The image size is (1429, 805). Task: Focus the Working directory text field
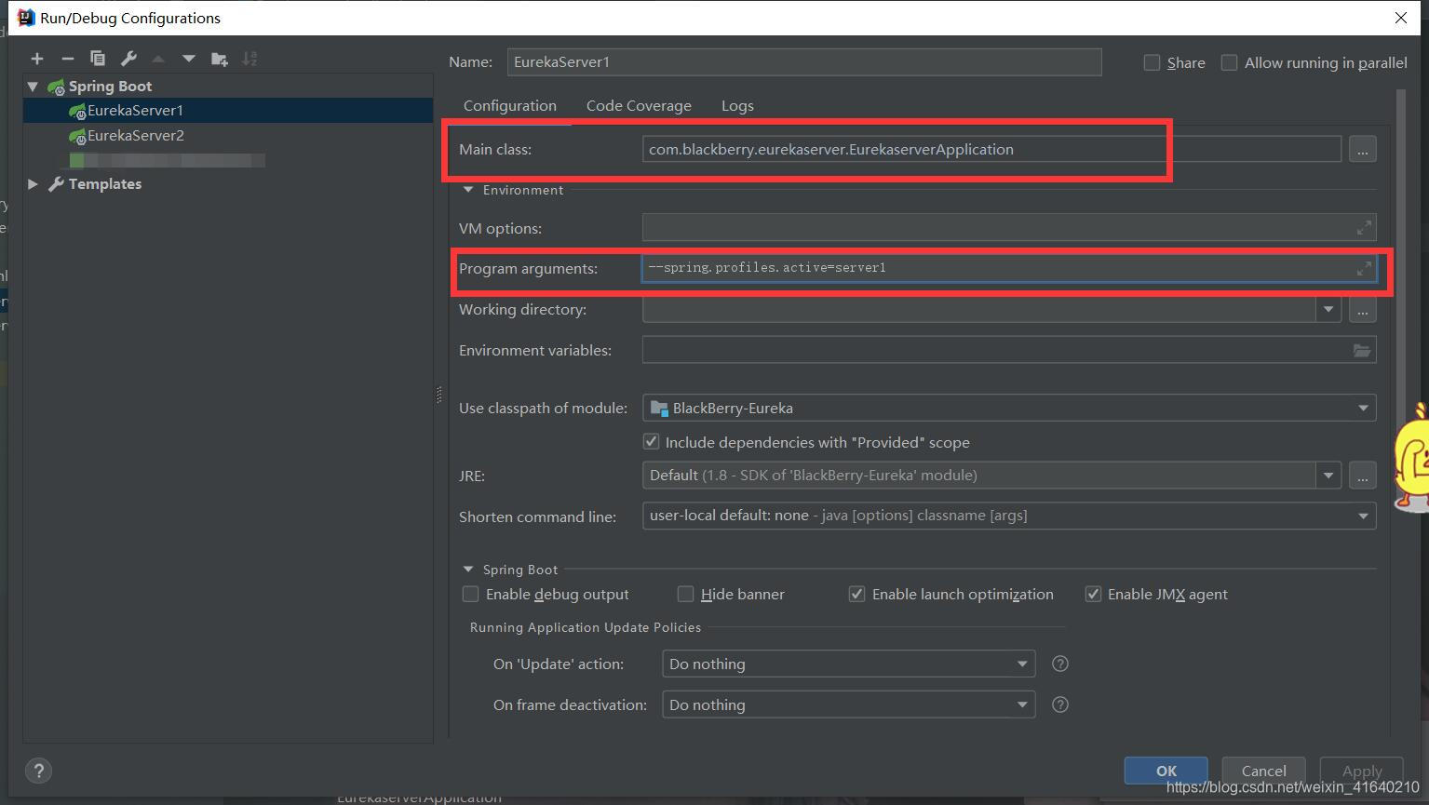[979, 309]
